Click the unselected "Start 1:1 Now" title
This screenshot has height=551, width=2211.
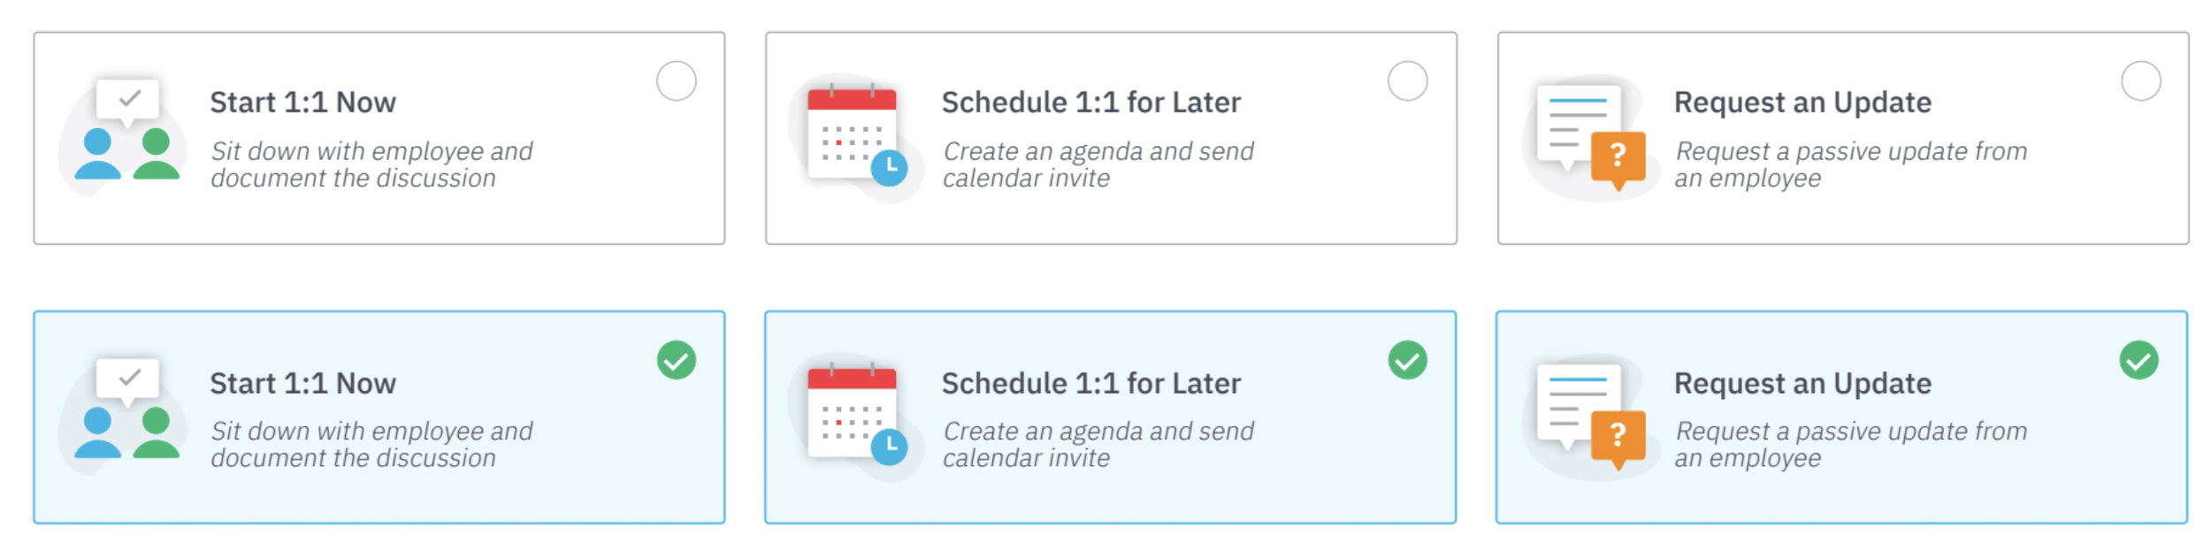[302, 103]
